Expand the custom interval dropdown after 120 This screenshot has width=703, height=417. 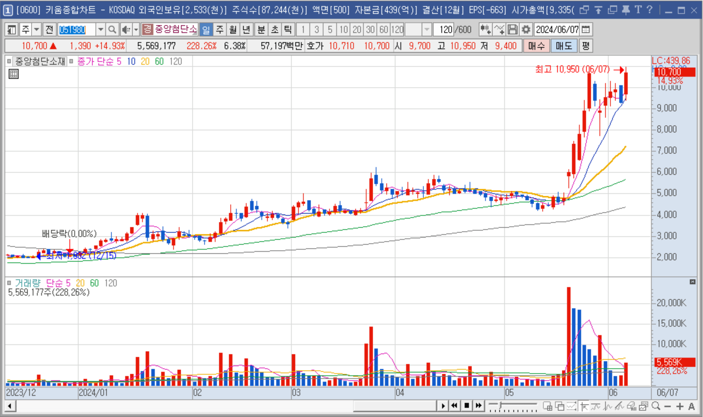coord(427,30)
